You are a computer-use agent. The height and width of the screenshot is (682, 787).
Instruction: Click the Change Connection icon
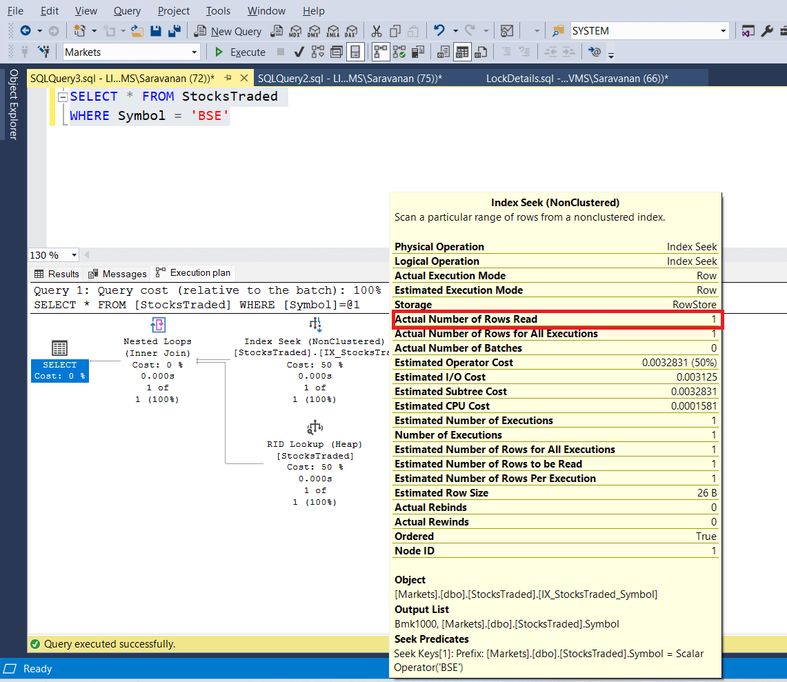click(x=44, y=52)
